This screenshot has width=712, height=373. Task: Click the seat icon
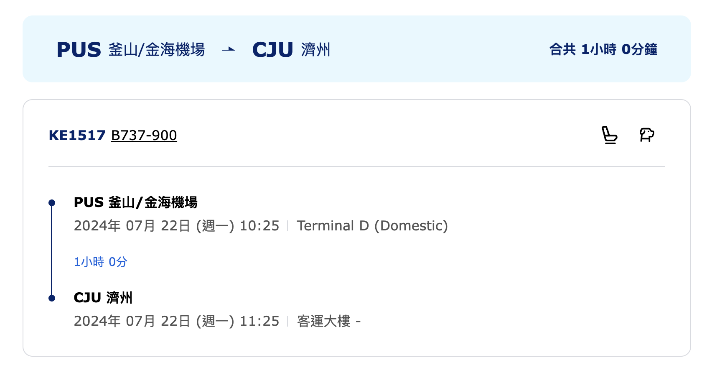coord(609,135)
